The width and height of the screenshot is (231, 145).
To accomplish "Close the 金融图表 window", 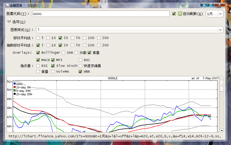I will coord(220,5).
